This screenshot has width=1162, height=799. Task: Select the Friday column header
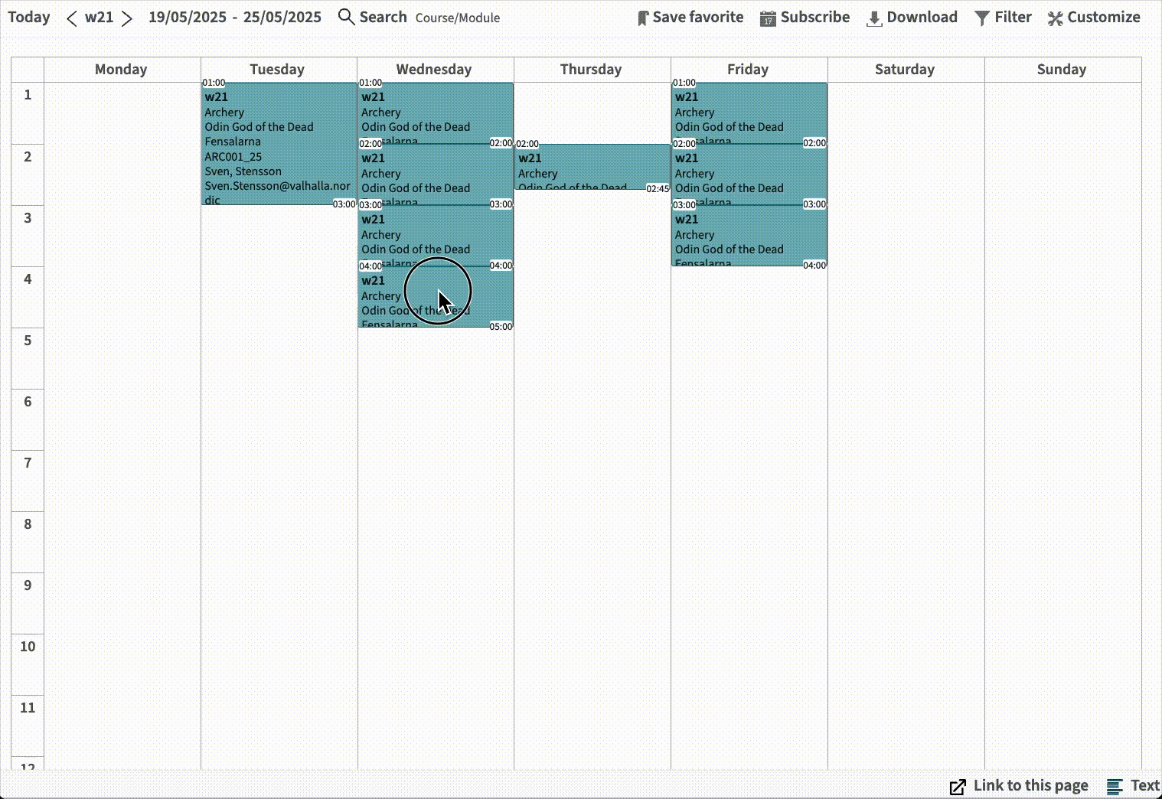point(748,69)
